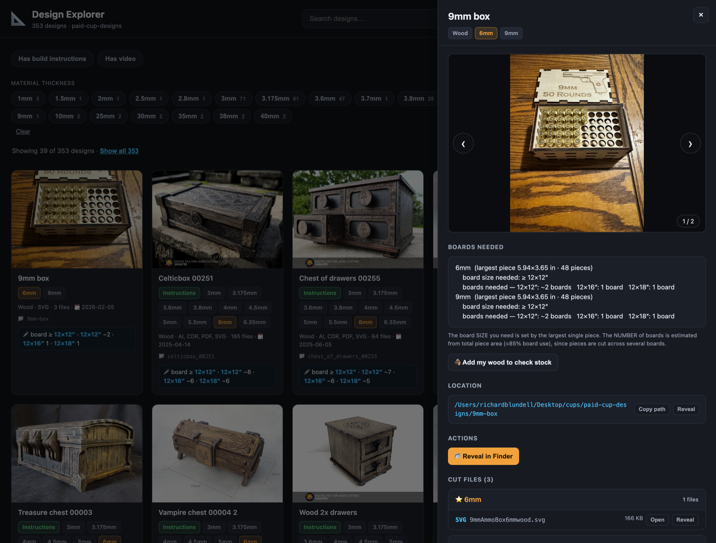Collapse the 6mm cut files group header

(577, 499)
